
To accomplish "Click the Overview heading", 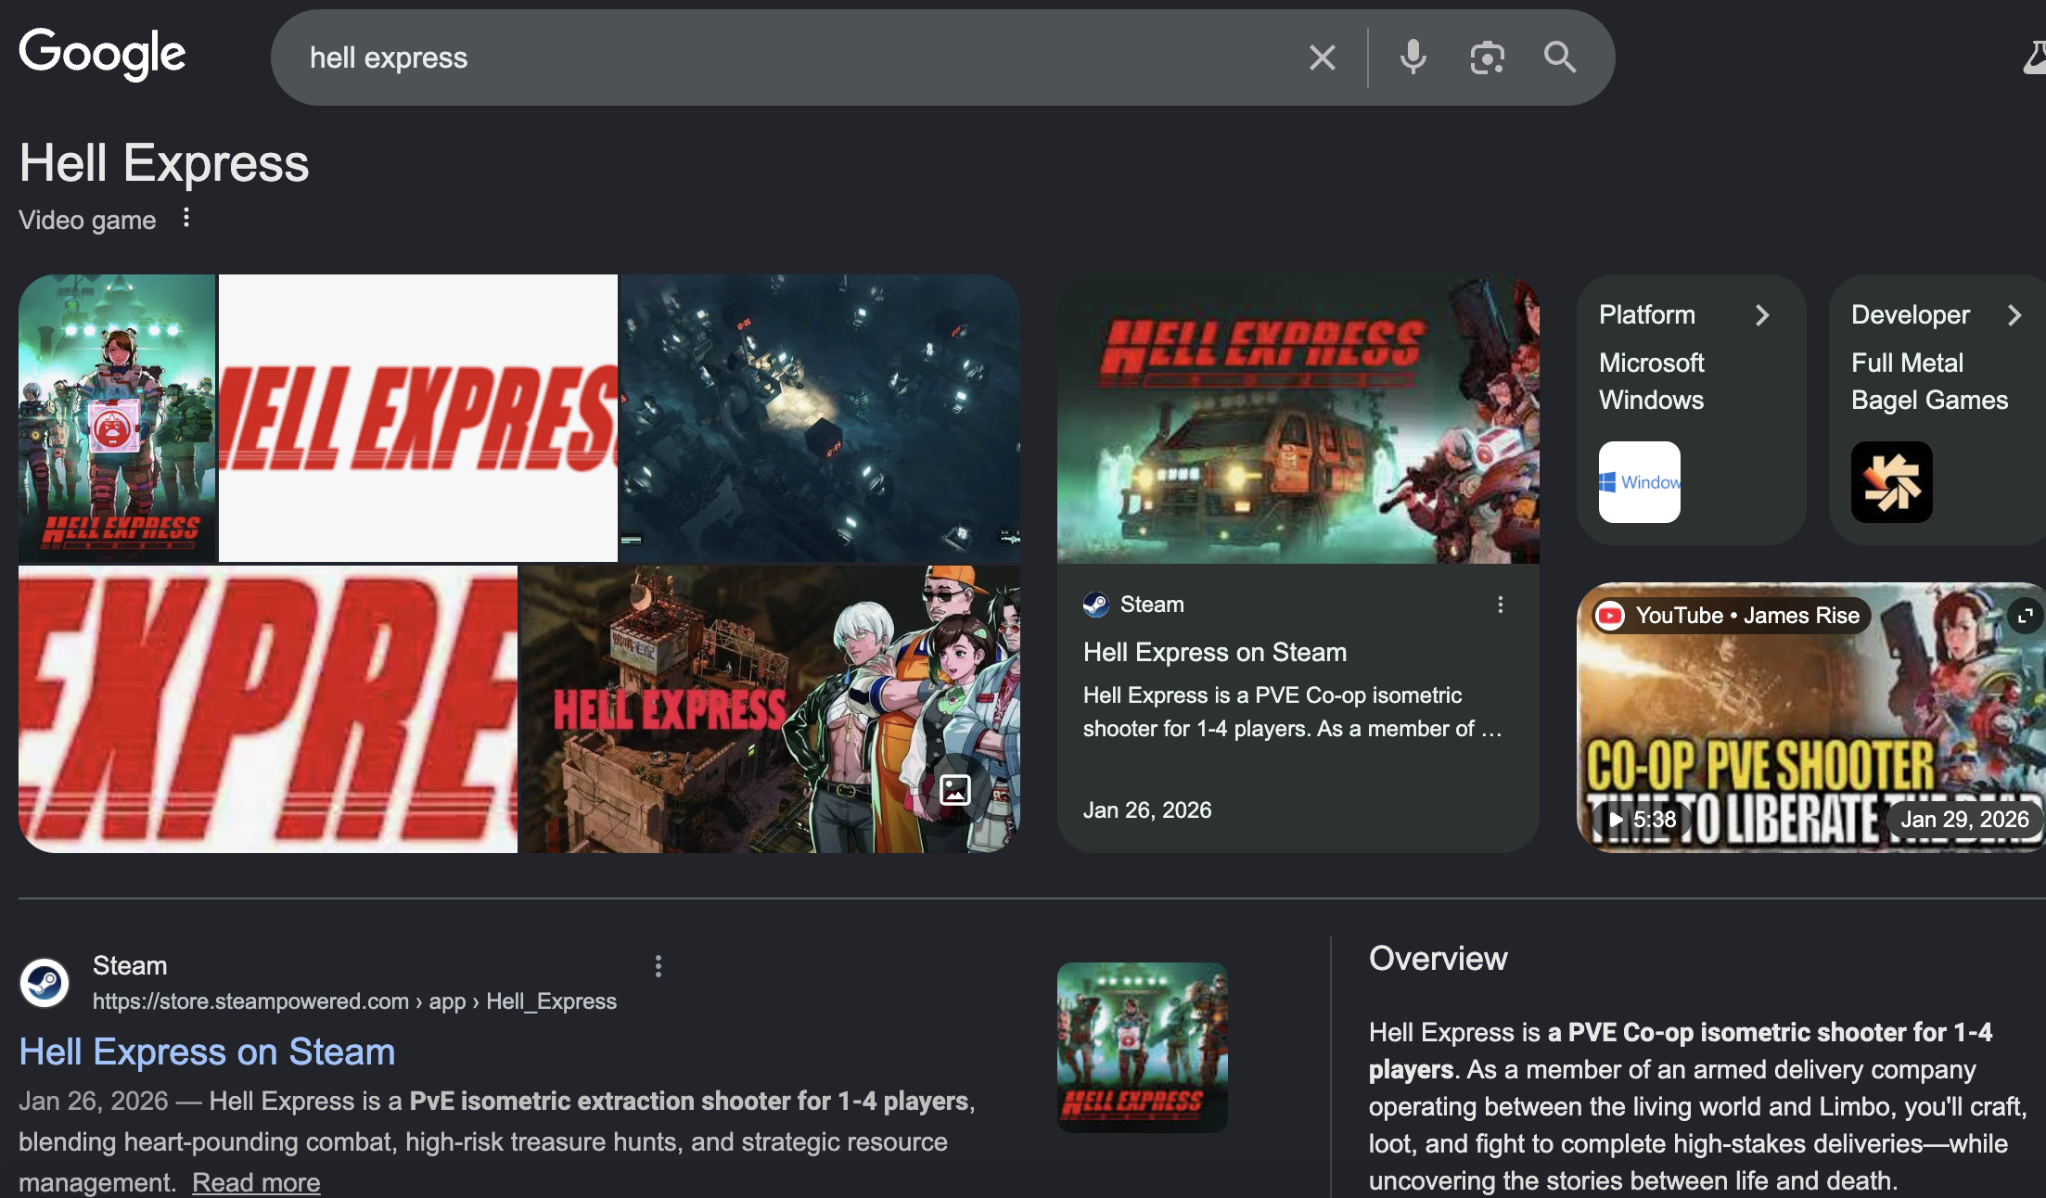I will point(1438,959).
